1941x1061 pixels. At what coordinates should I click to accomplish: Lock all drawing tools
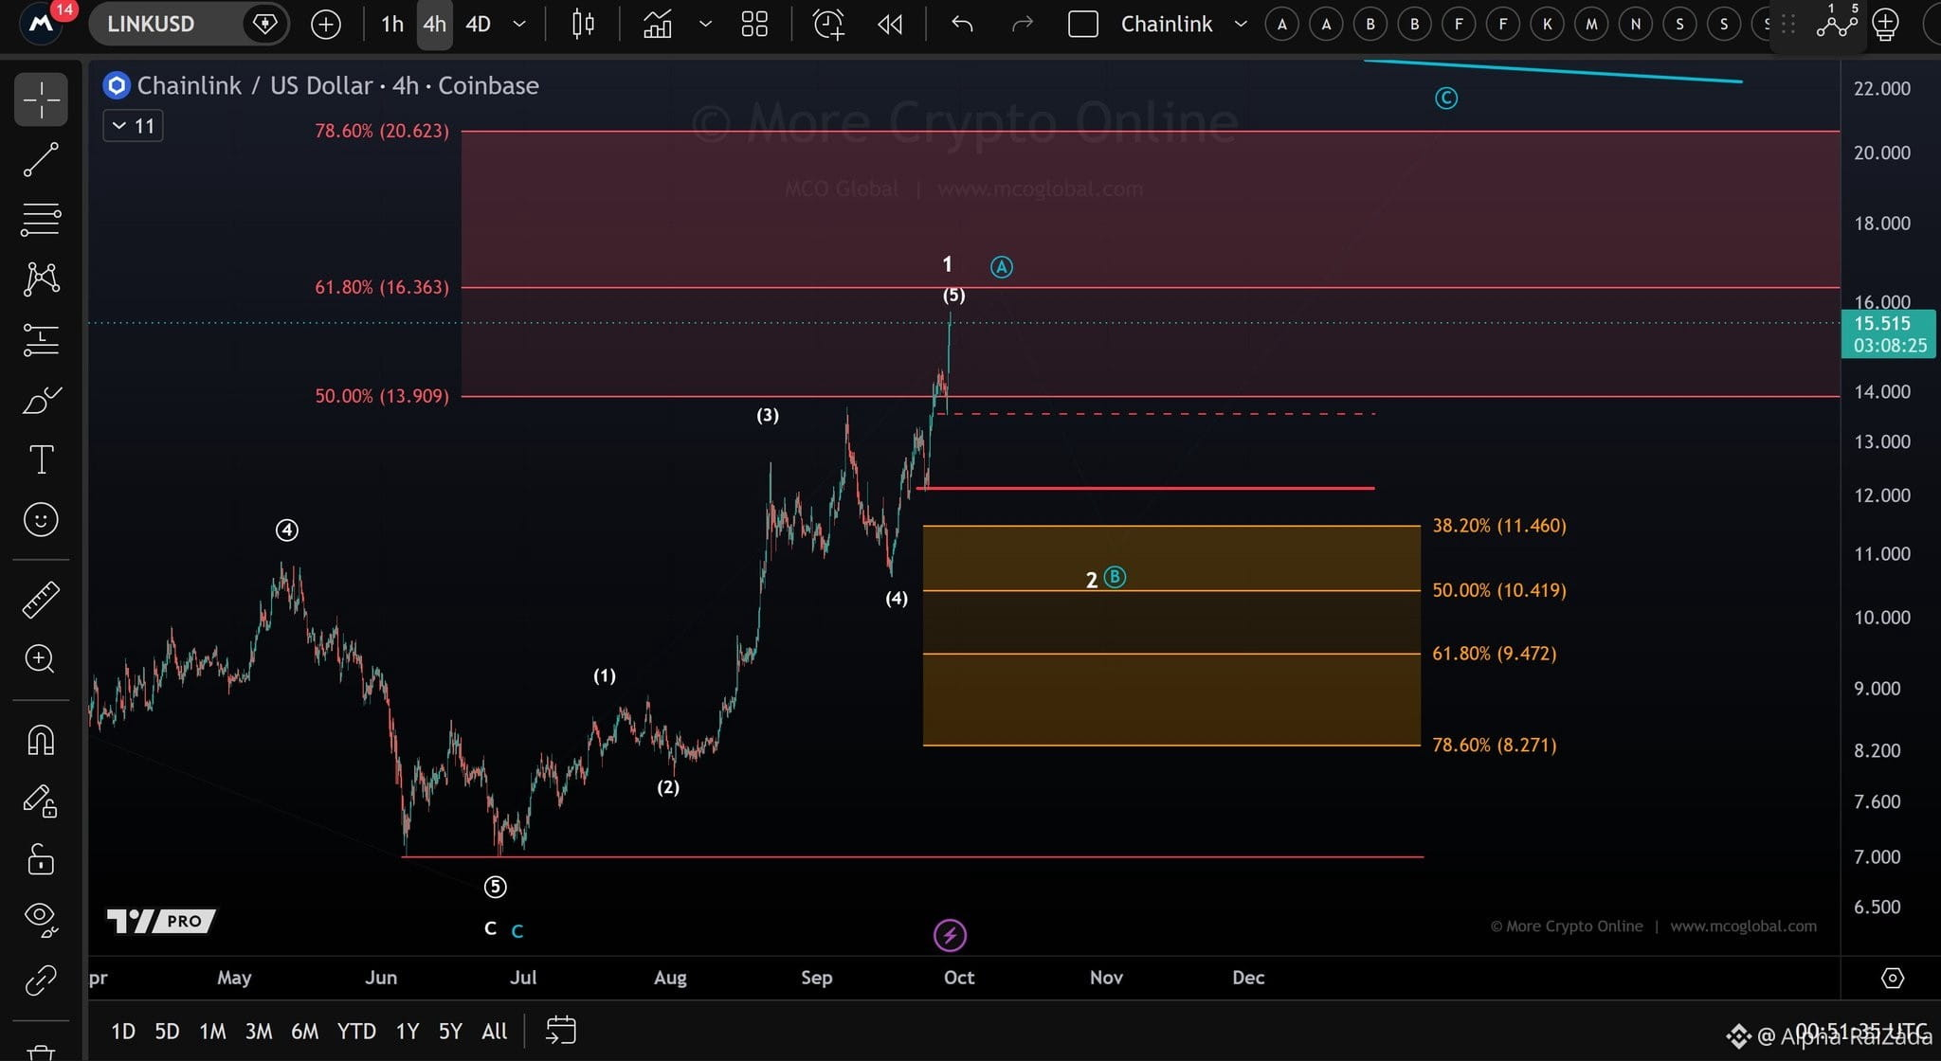click(41, 860)
